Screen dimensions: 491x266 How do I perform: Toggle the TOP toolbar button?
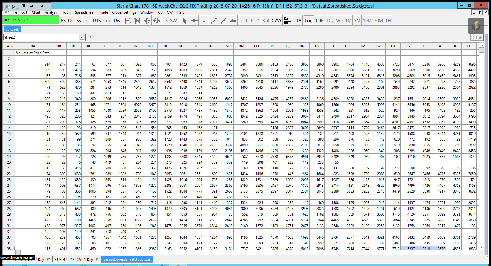(319, 21)
